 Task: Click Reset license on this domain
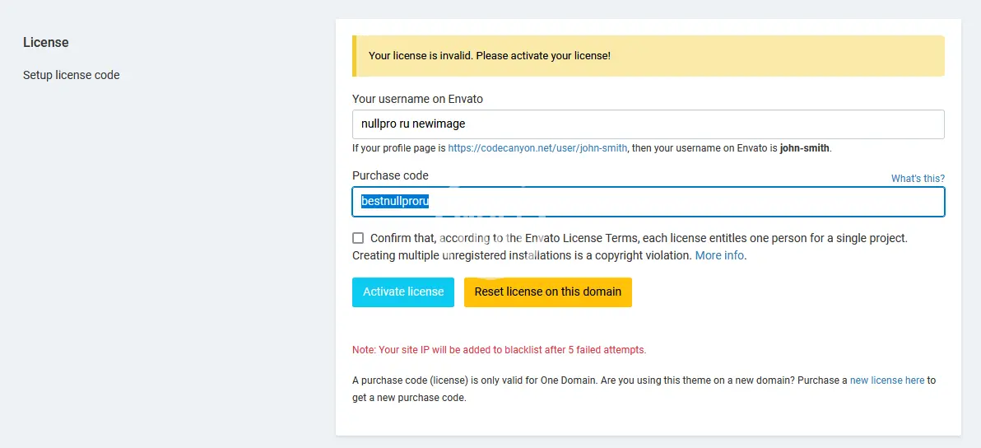point(547,292)
